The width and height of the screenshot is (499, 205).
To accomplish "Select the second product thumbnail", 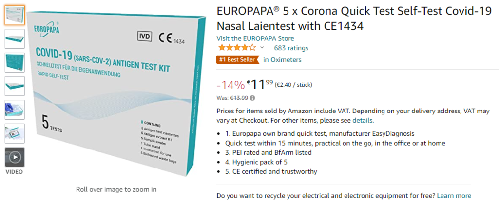I will [x=15, y=39].
